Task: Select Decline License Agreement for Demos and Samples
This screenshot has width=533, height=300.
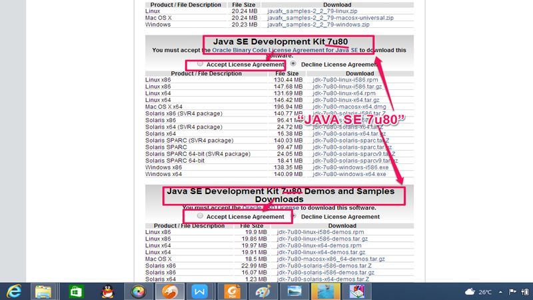Action: click(294, 215)
